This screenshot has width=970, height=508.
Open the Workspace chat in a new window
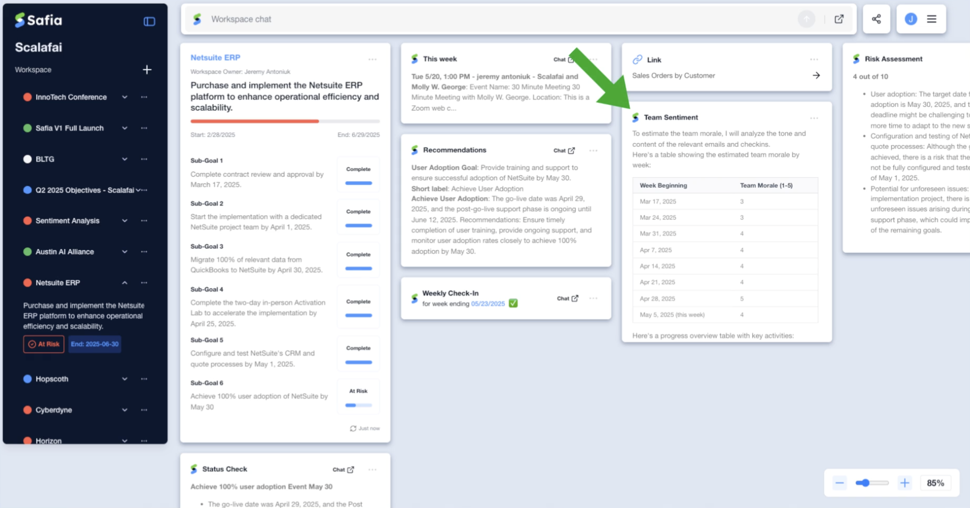839,19
